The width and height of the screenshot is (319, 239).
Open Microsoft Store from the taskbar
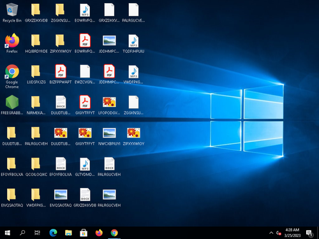pos(84,233)
